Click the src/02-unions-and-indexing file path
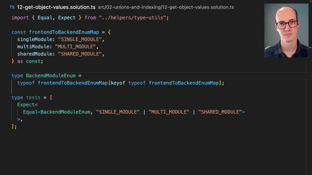This screenshot has height=175, width=312. 165,7
